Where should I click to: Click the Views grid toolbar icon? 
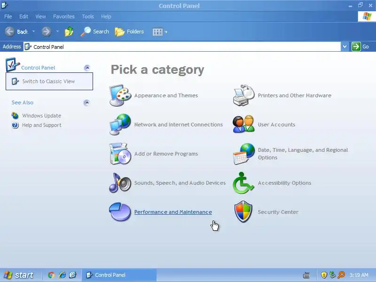click(157, 32)
